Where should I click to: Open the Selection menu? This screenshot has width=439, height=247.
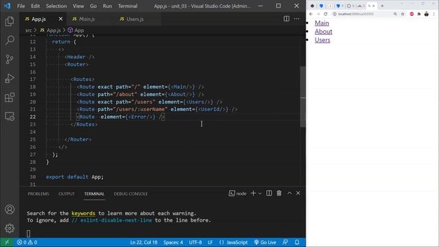[56, 6]
